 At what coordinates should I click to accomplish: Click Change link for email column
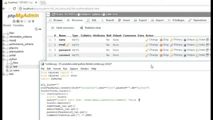pos(153,45)
